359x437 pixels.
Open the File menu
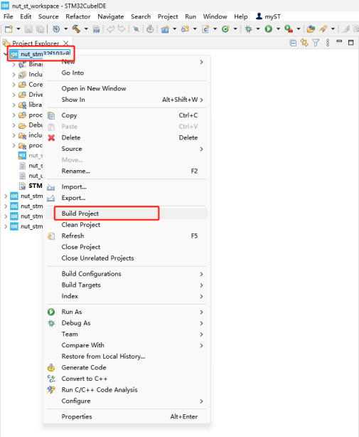tap(9, 16)
